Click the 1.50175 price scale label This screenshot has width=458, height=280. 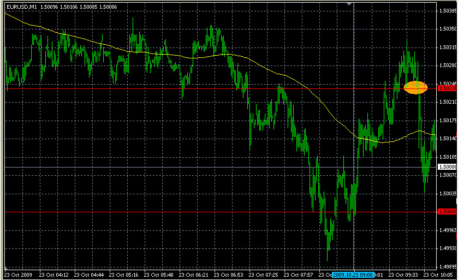(x=448, y=120)
